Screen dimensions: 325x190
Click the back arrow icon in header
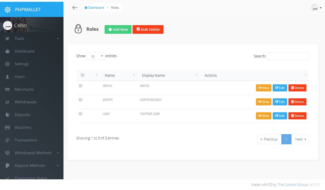(x=75, y=8)
